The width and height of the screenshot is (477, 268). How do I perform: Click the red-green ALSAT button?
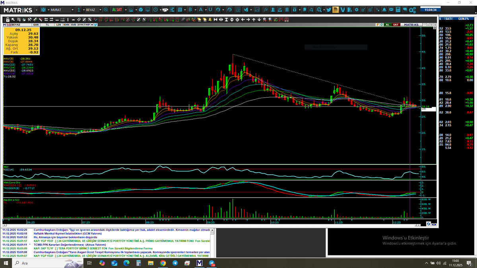pos(118,10)
